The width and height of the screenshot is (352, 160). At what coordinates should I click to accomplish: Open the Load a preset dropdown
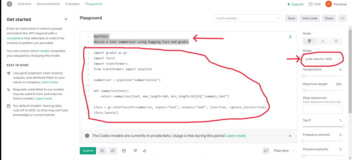point(248,18)
